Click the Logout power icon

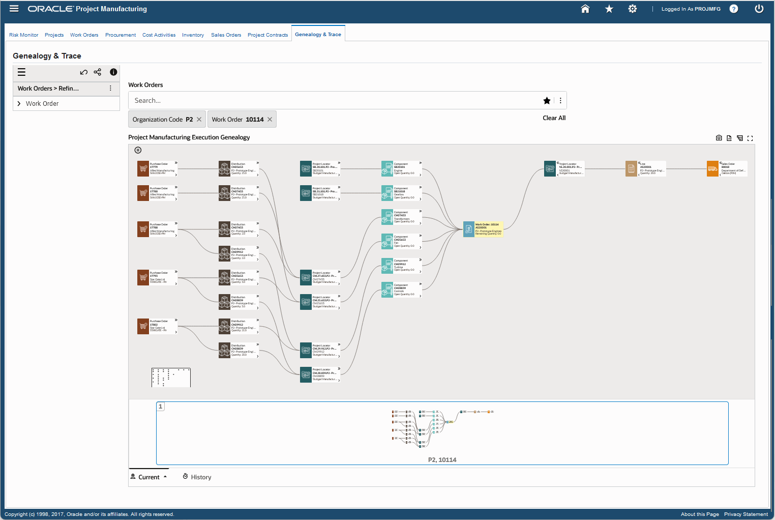(759, 9)
